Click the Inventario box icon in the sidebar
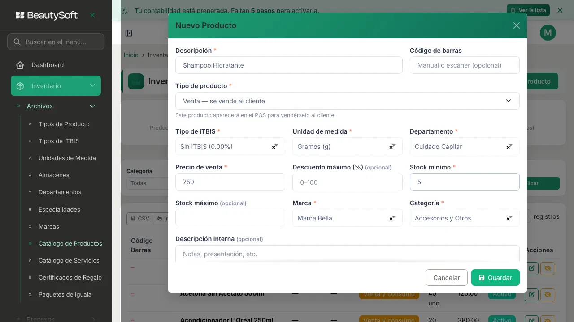Screen dimensions: 574x322 click(x=20, y=86)
